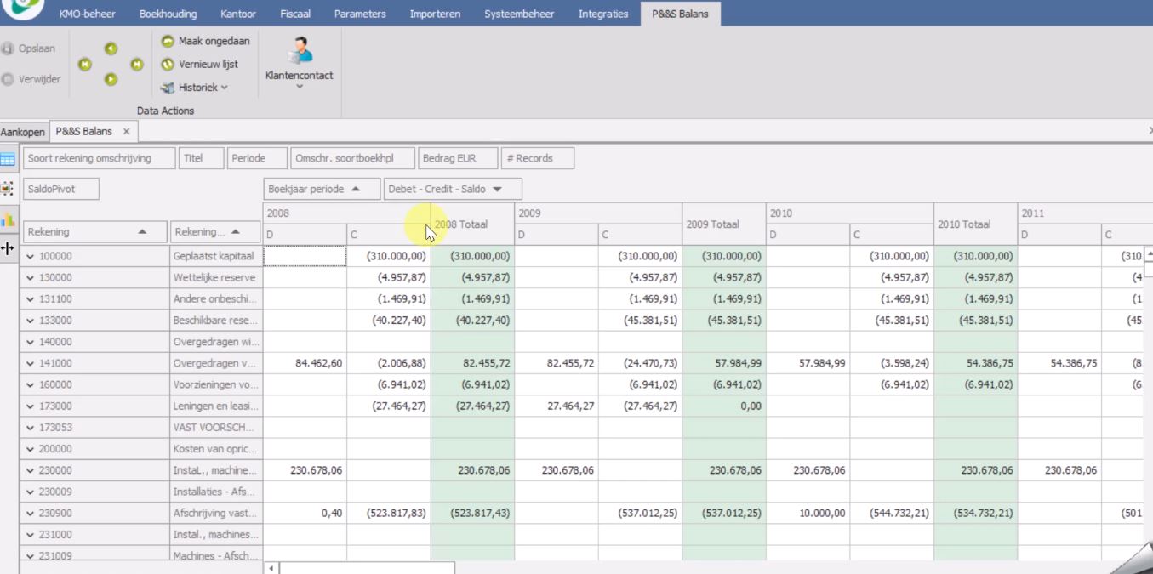The image size is (1153, 574).
Task: Sort by the Rekening column header
Action: pyautogui.click(x=96, y=232)
